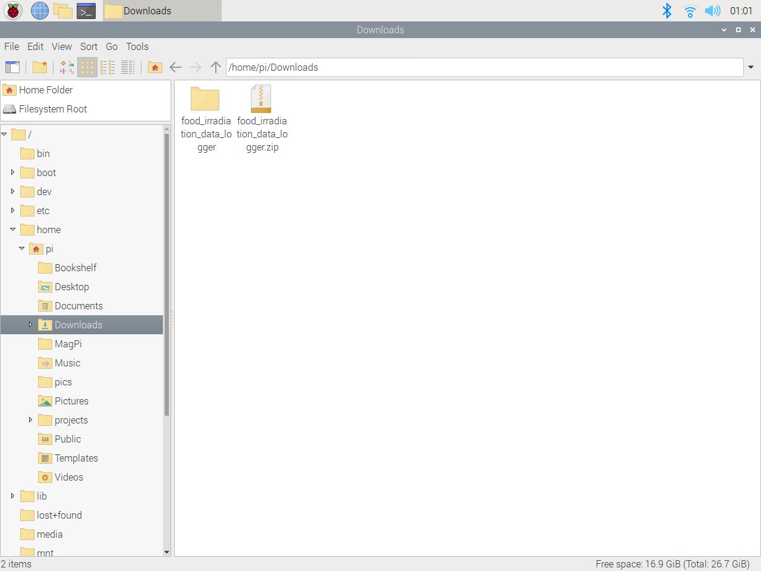Expand the projects folder in sidebar
The image size is (761, 571).
30,420
